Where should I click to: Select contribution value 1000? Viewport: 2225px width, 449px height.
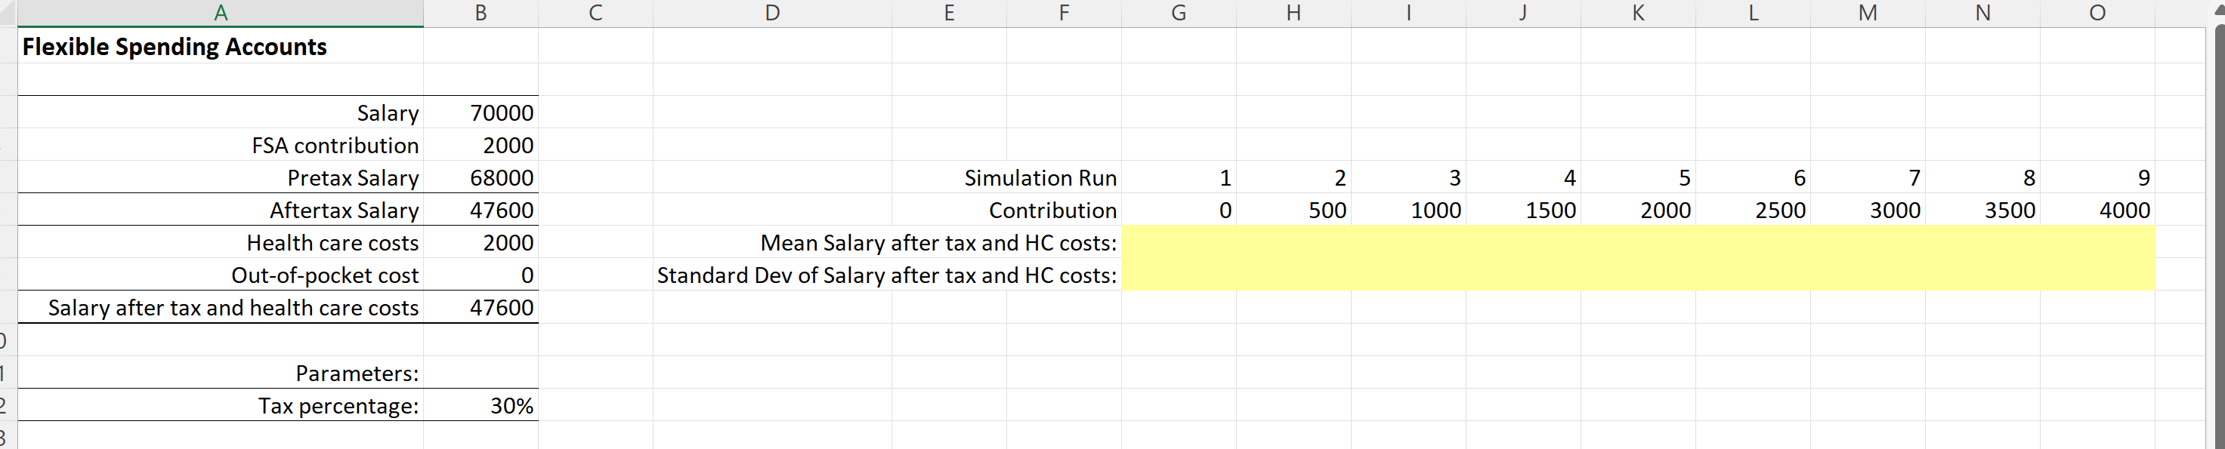pos(1409,210)
